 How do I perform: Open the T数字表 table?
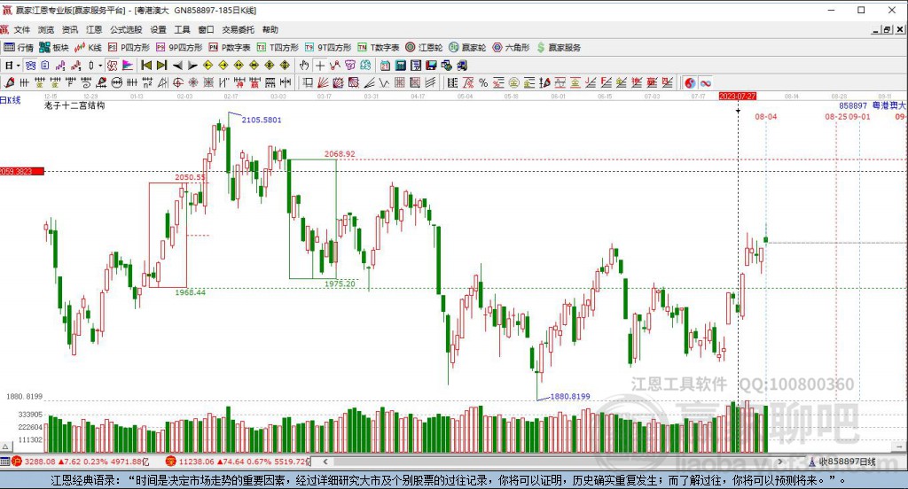pyautogui.click(x=379, y=48)
